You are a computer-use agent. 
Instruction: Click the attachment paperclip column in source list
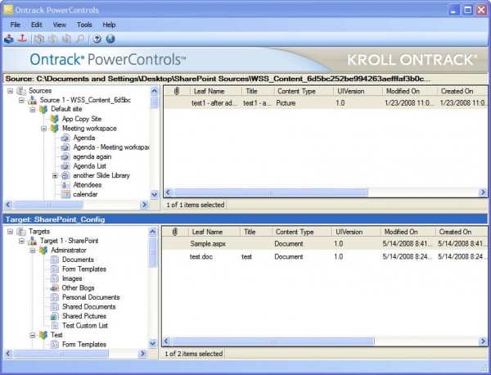click(177, 91)
